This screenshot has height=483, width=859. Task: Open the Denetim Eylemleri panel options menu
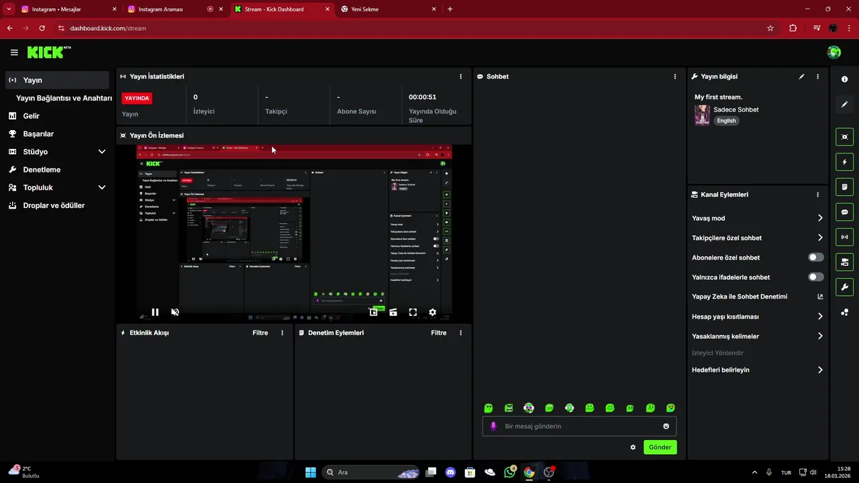[x=460, y=333]
